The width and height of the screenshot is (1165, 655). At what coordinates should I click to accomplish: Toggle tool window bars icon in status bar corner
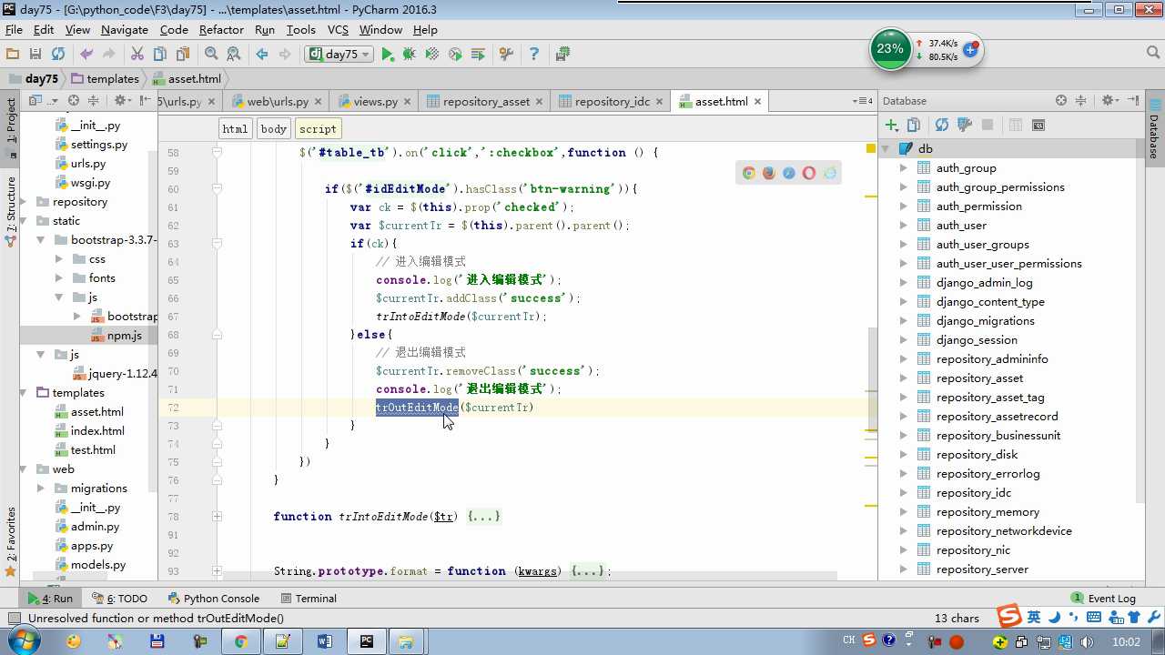pyautogui.click(x=14, y=619)
